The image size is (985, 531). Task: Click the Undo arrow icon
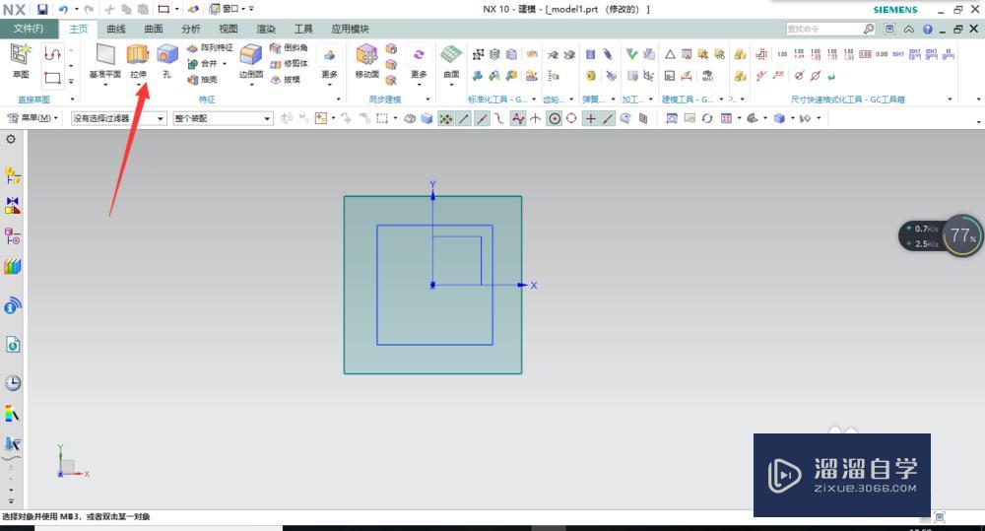63,10
